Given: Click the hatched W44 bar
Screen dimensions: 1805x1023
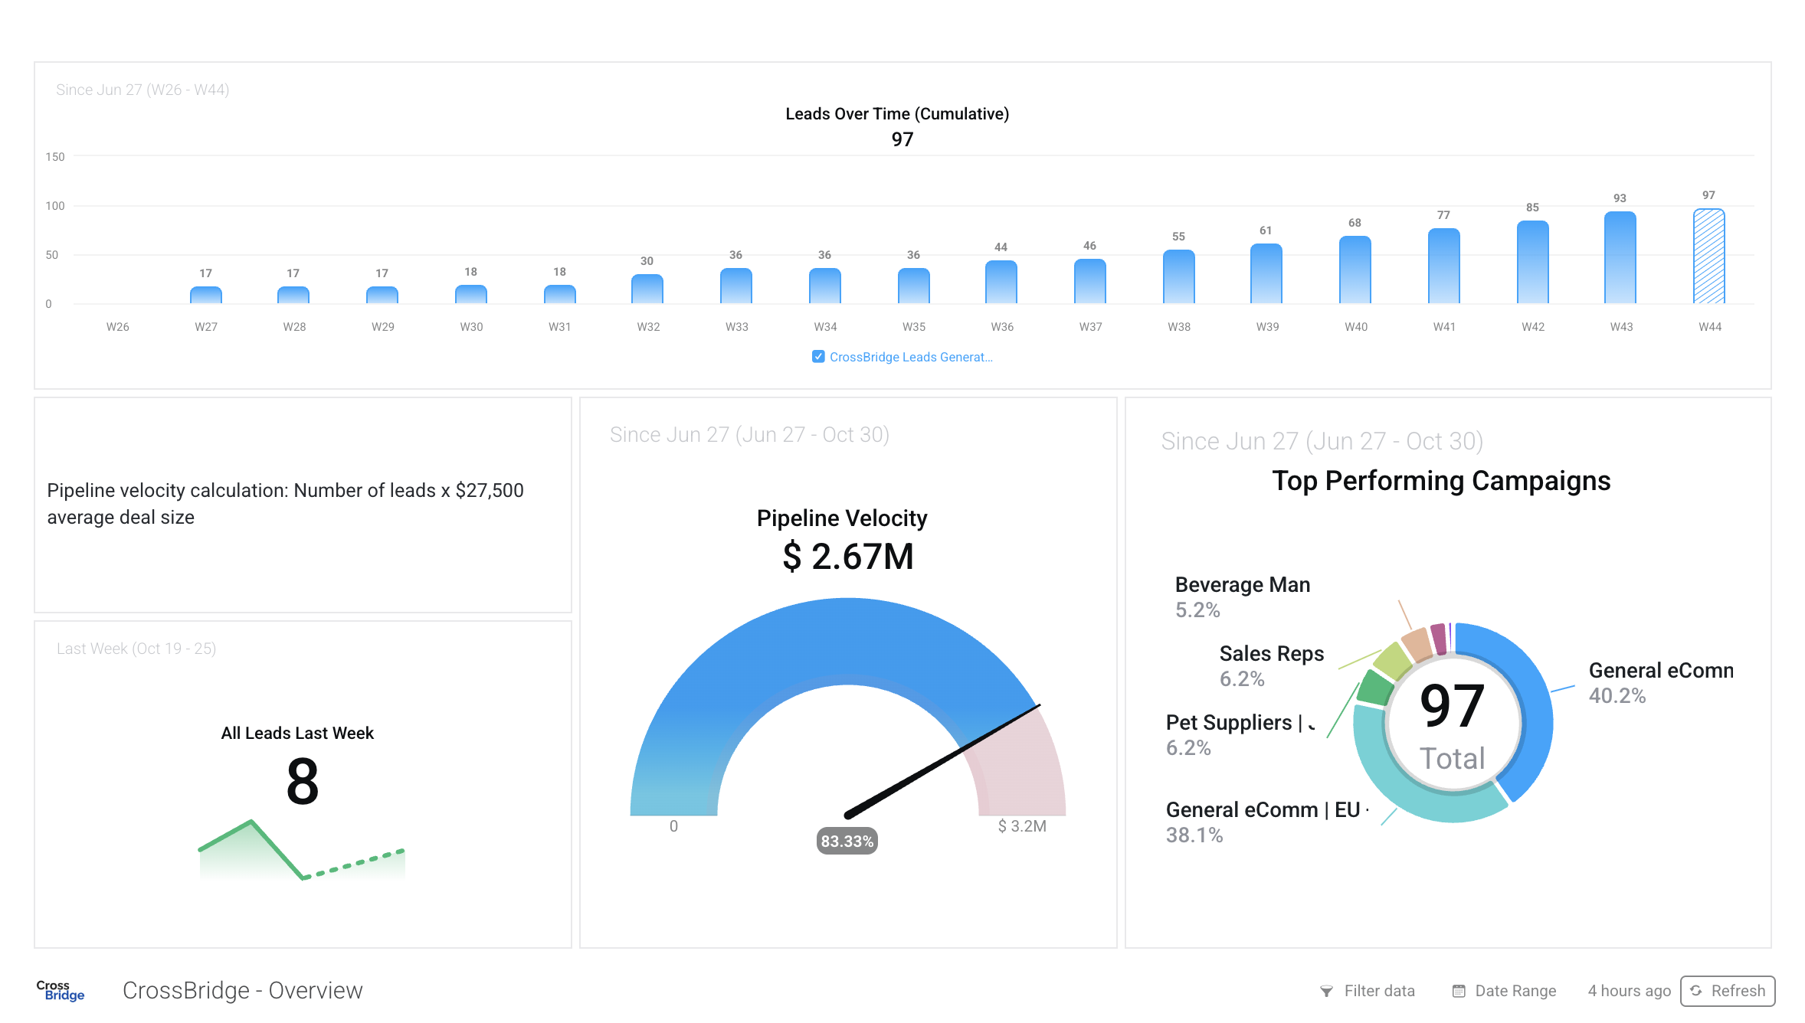Looking at the screenshot, I should (1708, 257).
